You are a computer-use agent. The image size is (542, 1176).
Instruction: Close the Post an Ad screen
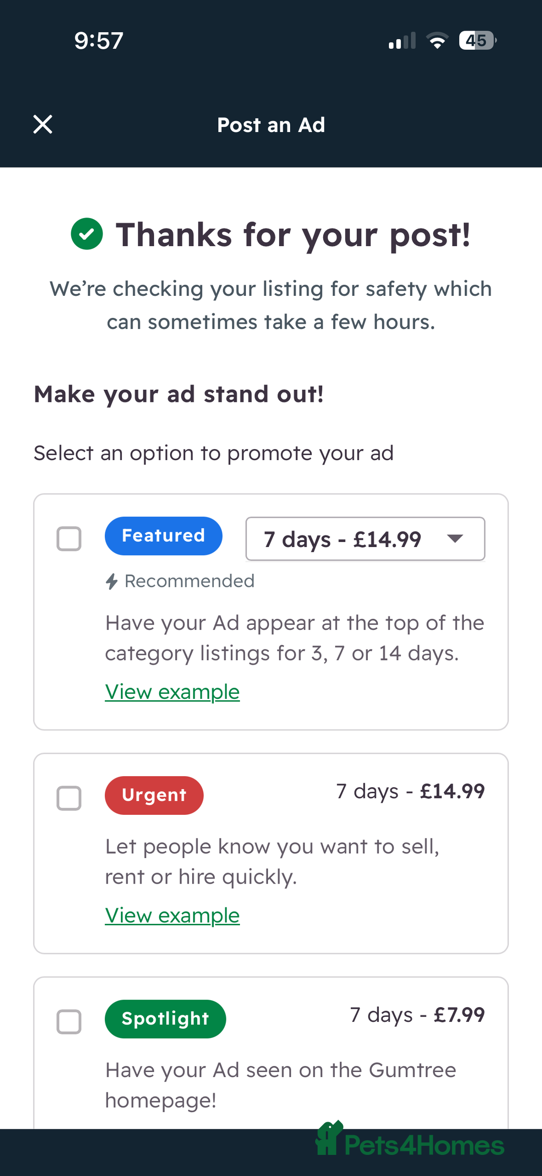[x=43, y=125]
